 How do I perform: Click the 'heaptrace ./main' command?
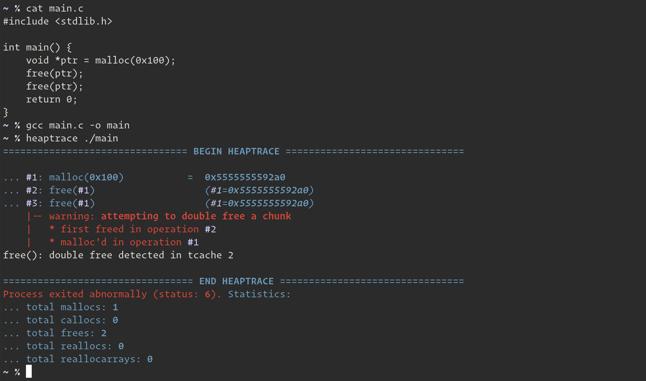72,138
